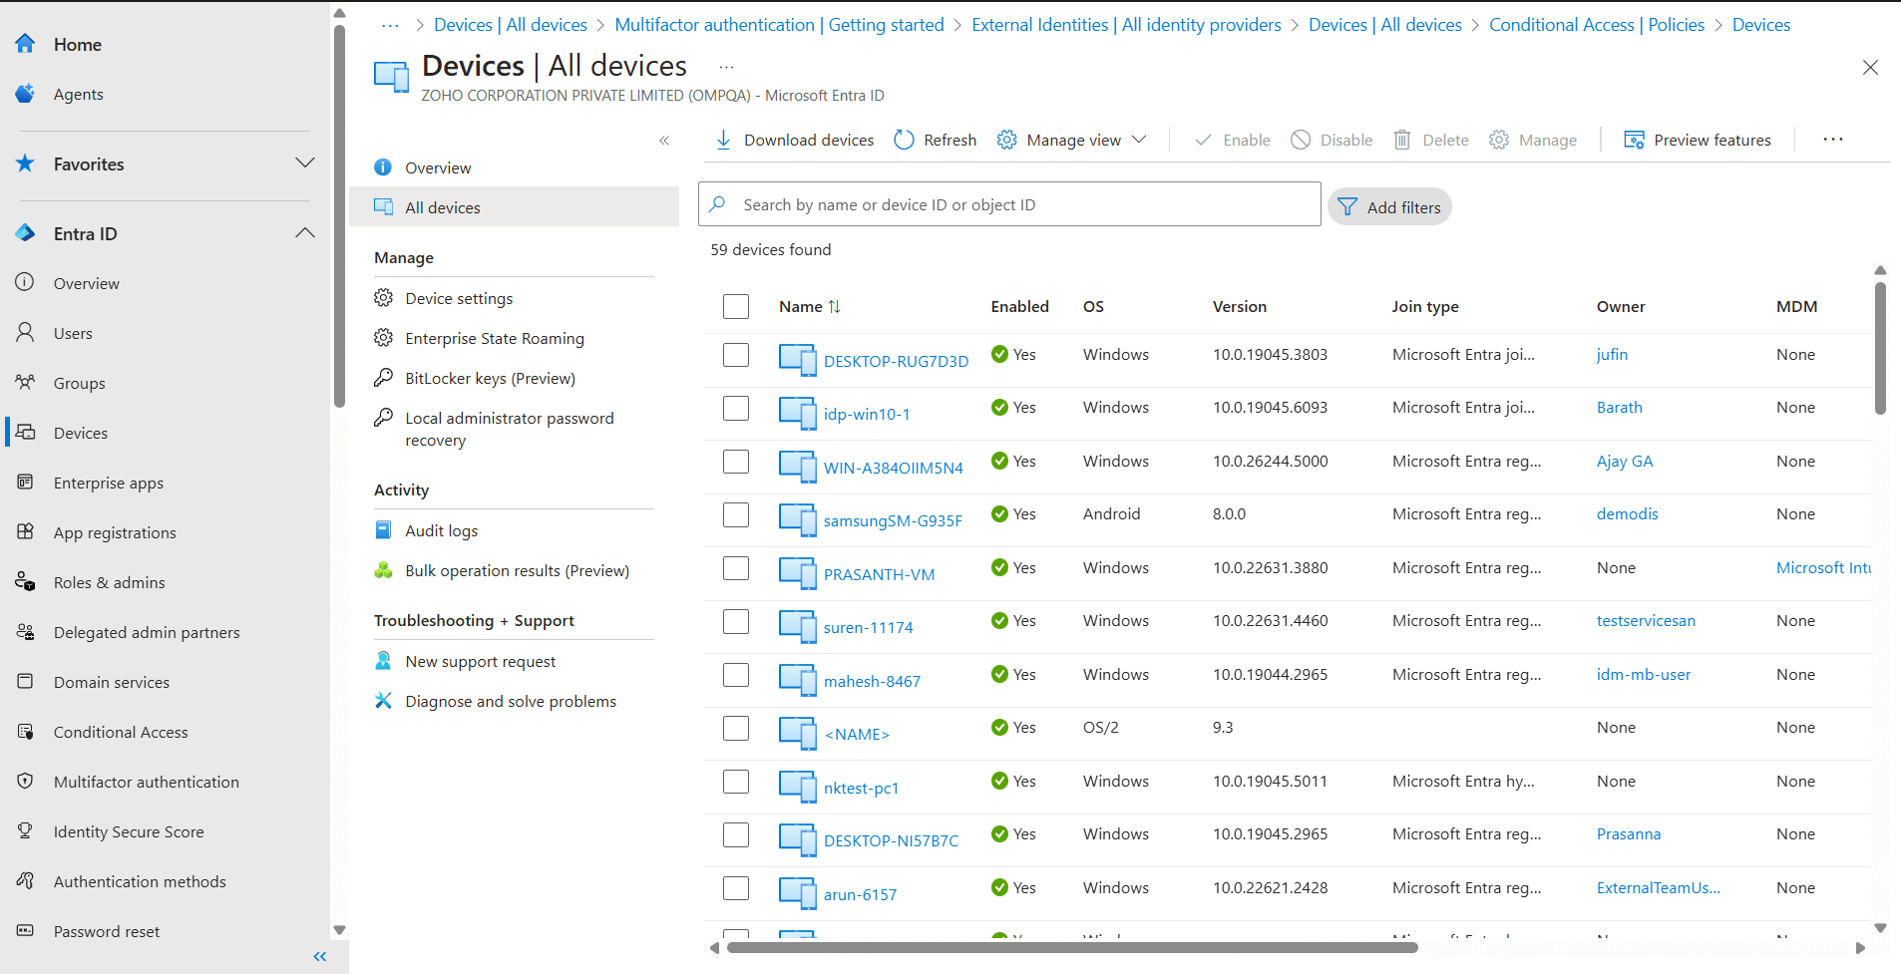Open the owner link Barath
Image resolution: width=1901 pixels, height=974 pixels.
1618,407
